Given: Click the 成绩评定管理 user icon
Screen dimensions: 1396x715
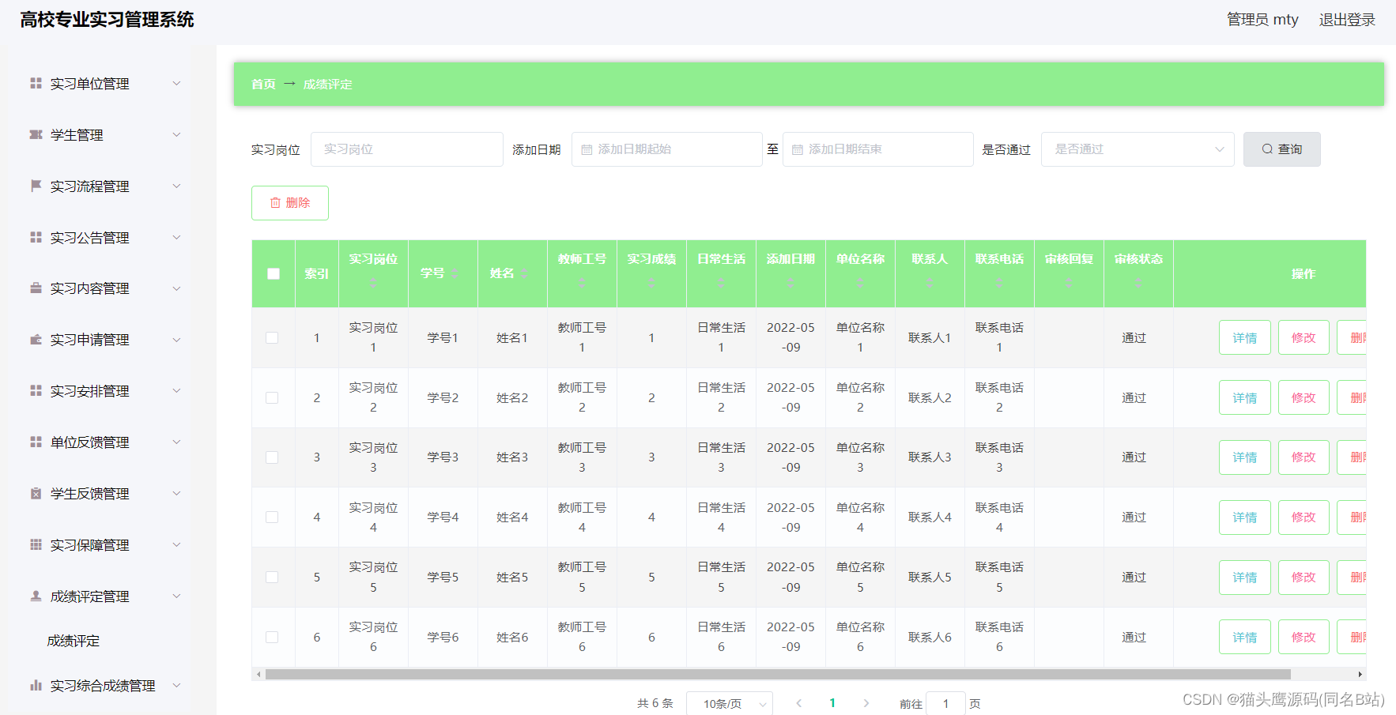Looking at the screenshot, I should click(36, 596).
